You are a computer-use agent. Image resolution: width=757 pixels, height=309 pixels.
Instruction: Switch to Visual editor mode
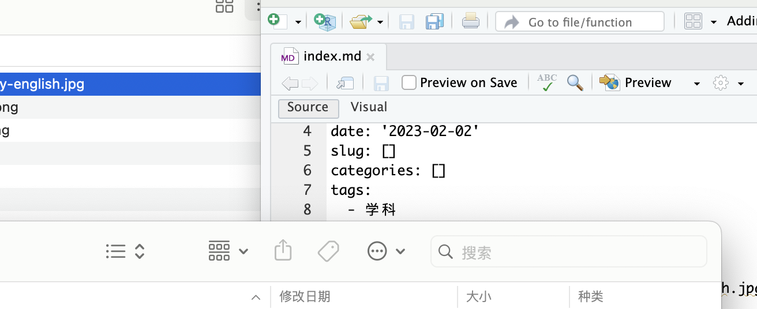point(369,107)
